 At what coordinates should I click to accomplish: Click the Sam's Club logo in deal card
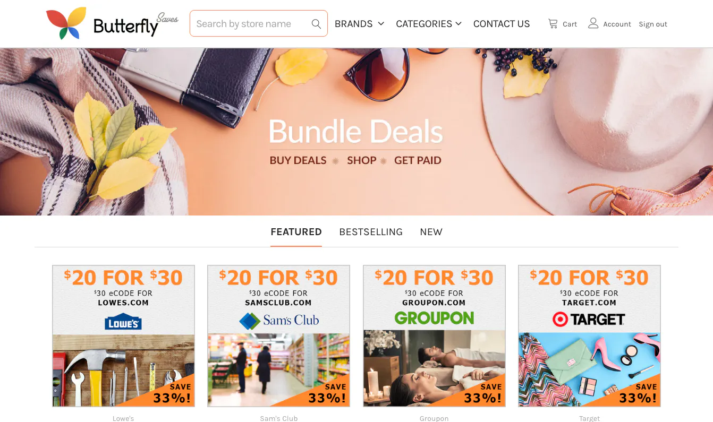[x=278, y=320]
